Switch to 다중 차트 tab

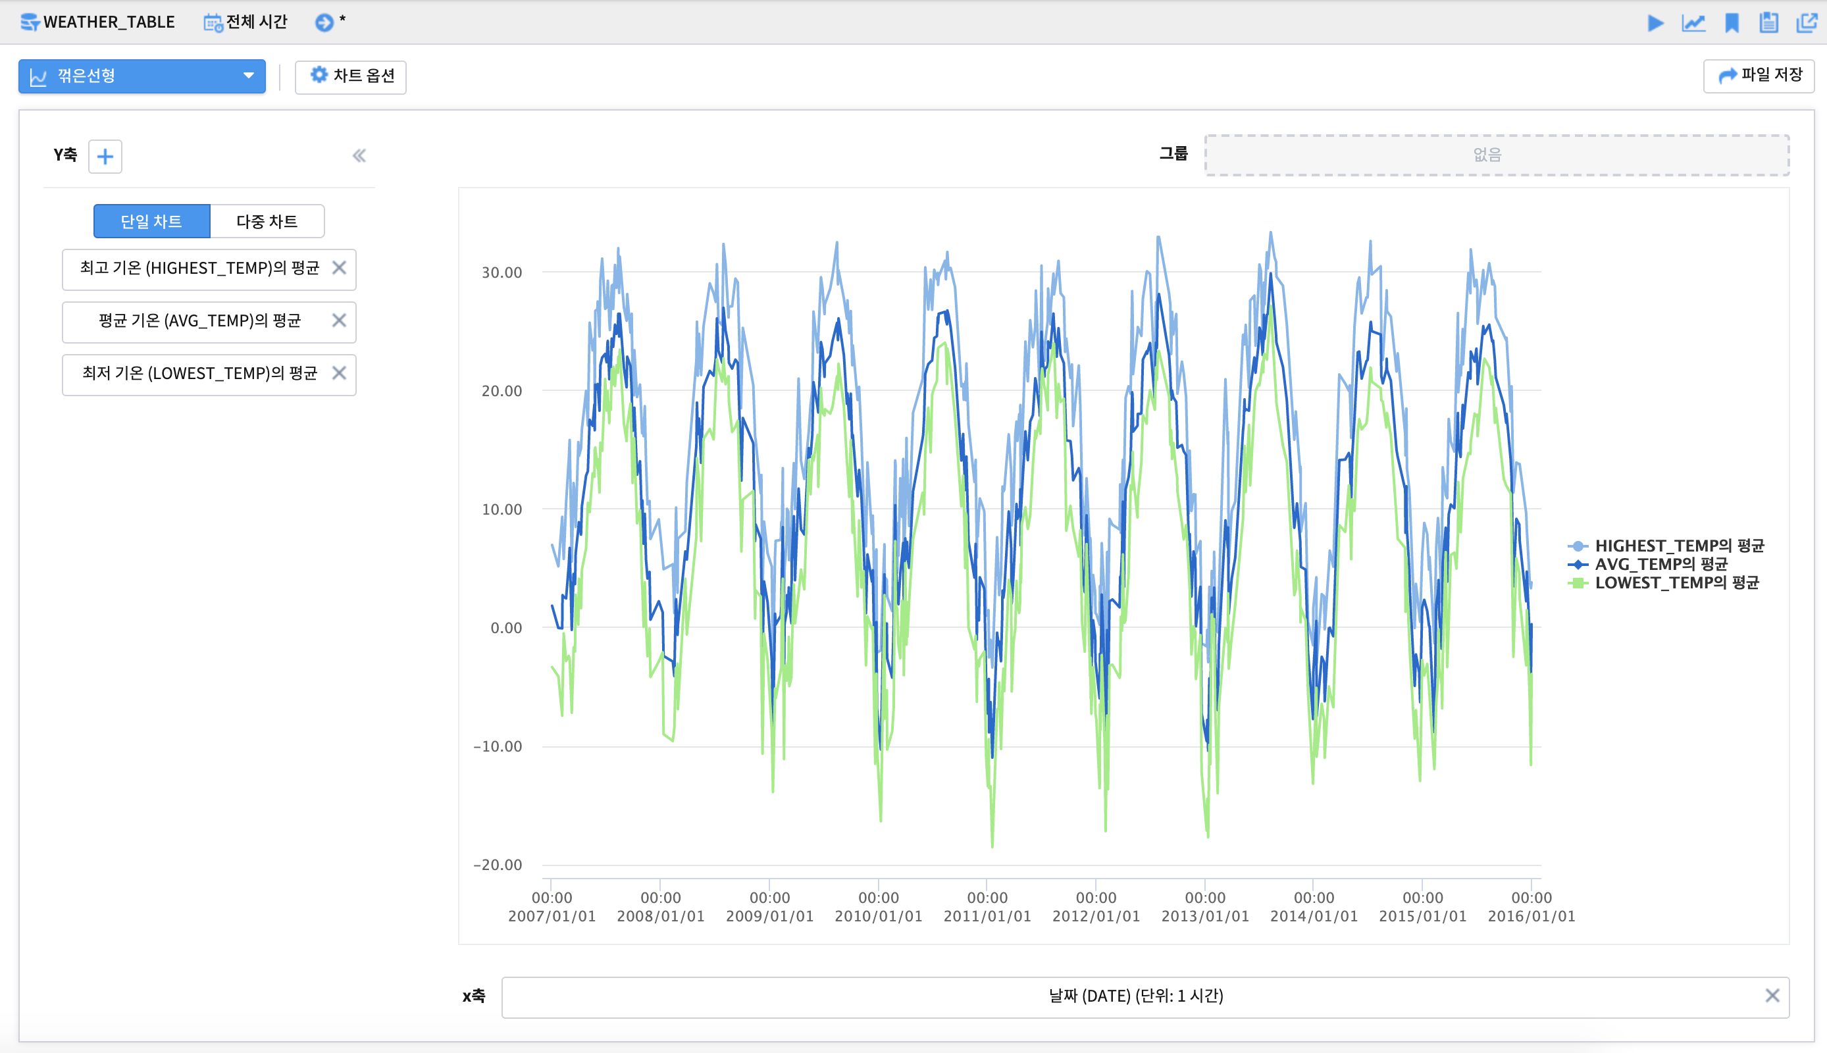point(267,221)
